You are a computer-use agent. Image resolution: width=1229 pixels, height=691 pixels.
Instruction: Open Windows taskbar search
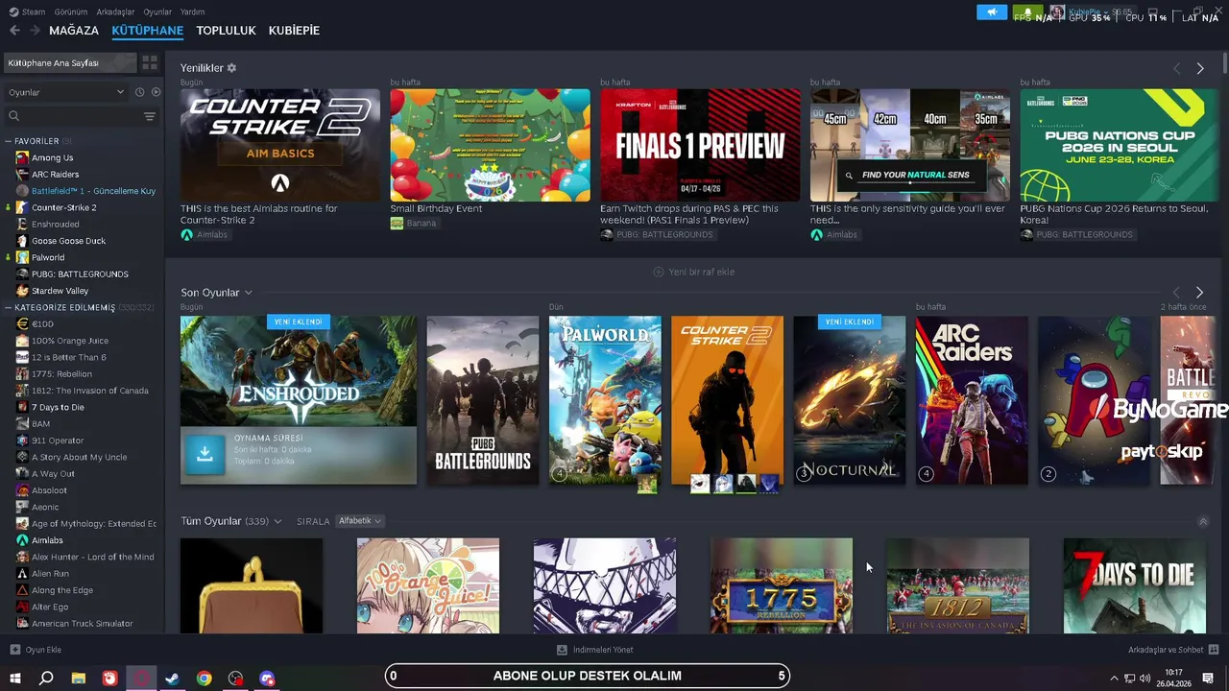click(46, 678)
